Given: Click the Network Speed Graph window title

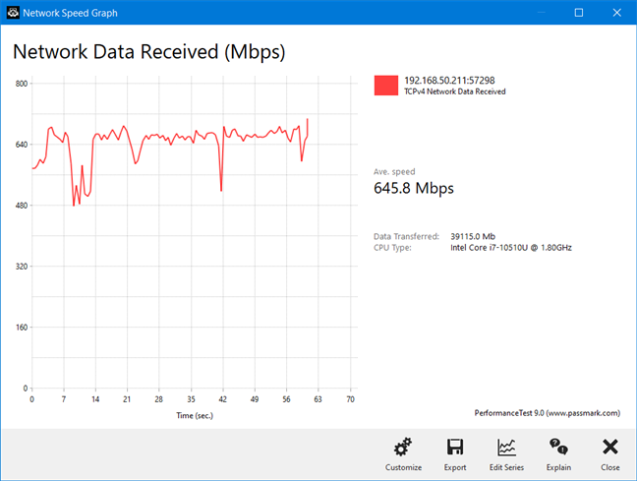Looking at the screenshot, I should click(x=70, y=13).
